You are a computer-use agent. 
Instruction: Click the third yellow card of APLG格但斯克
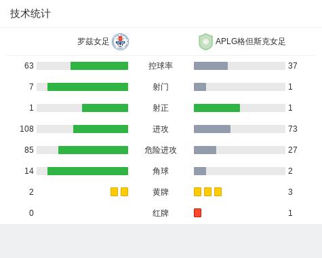coord(218,192)
